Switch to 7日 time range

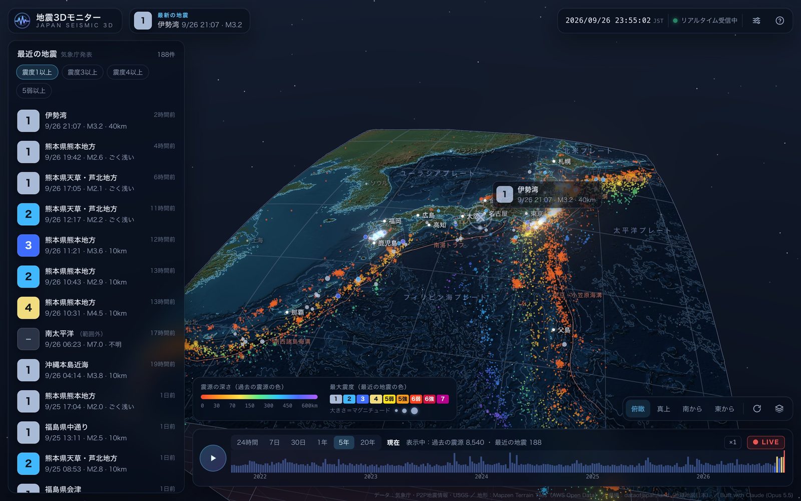tap(274, 442)
